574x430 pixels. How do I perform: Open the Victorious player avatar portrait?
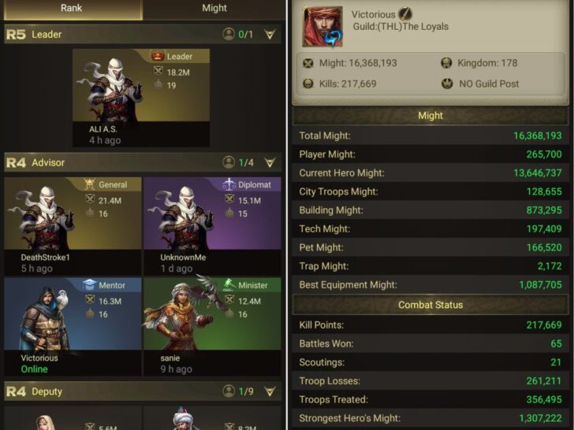[322, 27]
